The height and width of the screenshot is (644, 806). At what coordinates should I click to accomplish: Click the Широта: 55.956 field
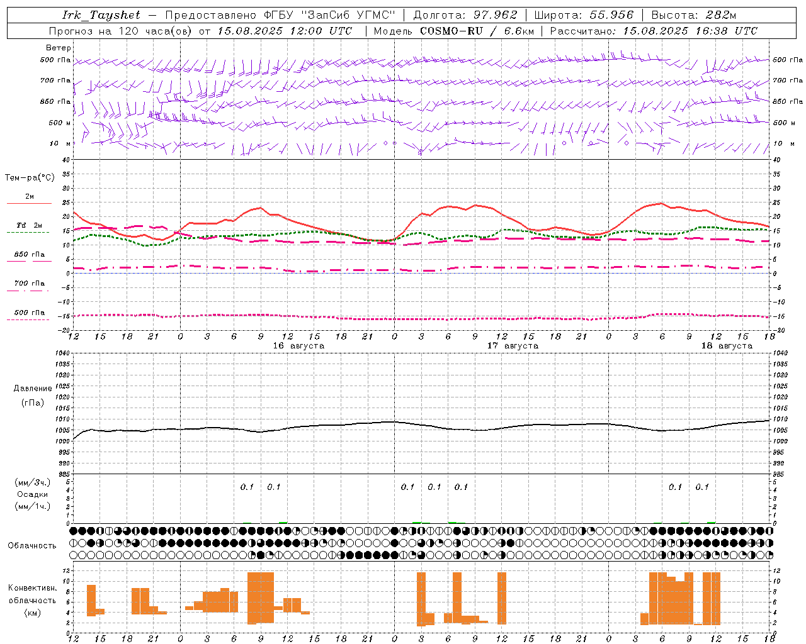[584, 15]
